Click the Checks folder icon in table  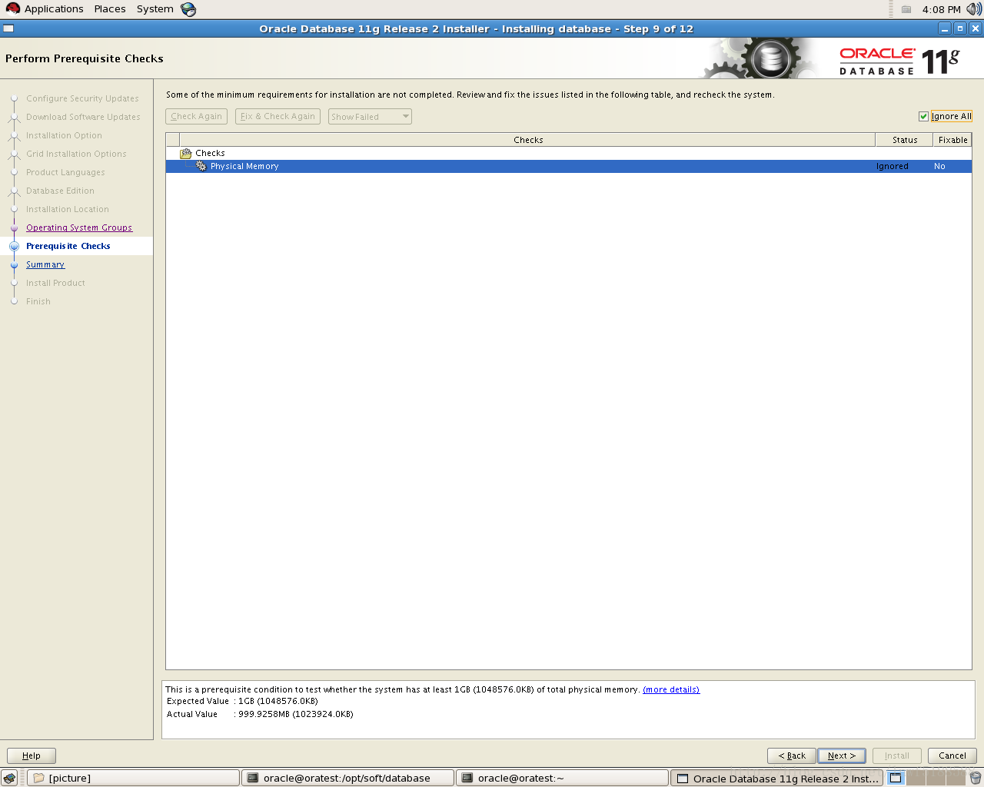pos(186,154)
